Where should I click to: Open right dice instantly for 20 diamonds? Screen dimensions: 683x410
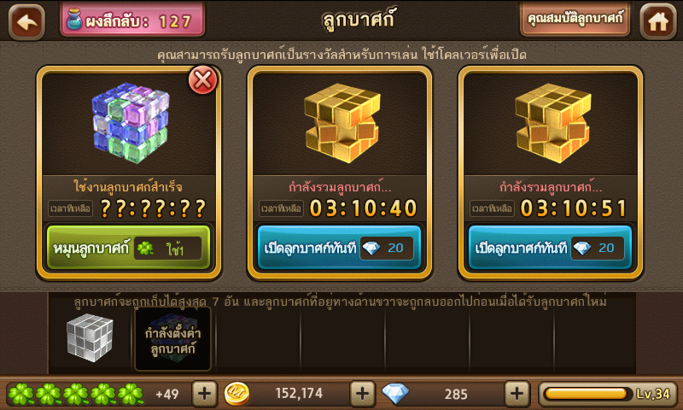click(550, 248)
